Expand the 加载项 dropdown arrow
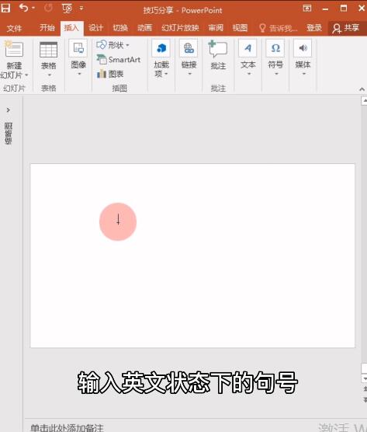 tap(166, 74)
